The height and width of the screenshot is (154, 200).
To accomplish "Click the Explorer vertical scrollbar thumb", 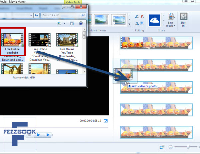I will click(84, 35).
